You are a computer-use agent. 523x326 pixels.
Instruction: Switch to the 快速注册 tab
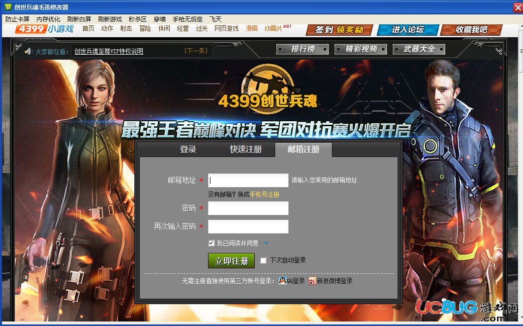point(246,149)
